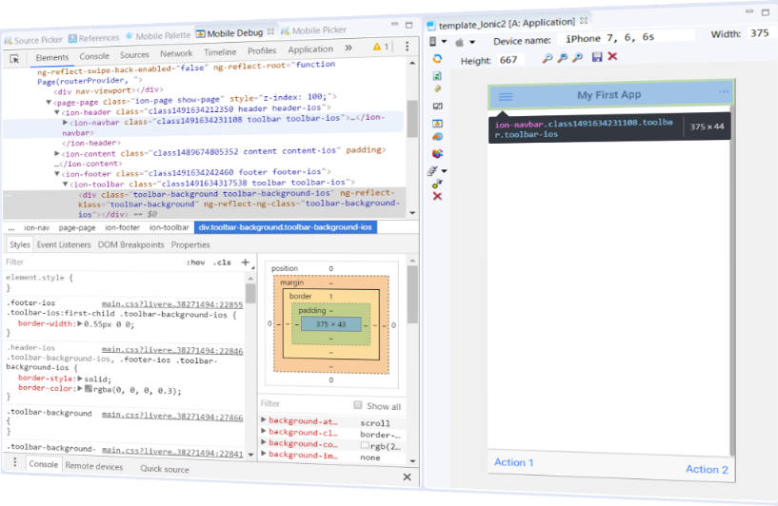
Task: Open DevTools three-dot customize menu
Action: click(x=407, y=46)
